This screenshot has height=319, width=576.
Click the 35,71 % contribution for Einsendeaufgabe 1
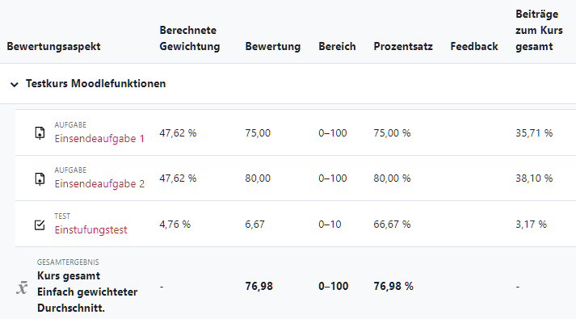534,133
